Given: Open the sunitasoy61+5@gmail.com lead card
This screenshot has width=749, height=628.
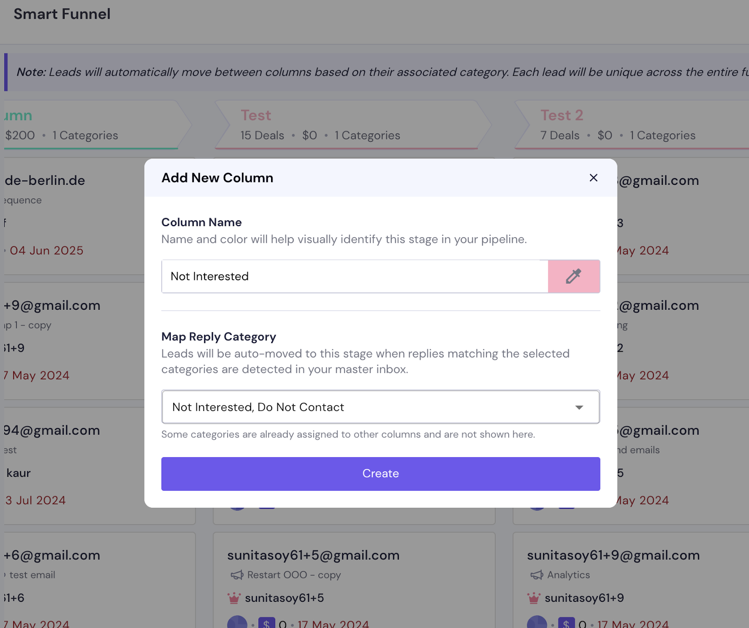Looking at the screenshot, I should (x=354, y=580).
